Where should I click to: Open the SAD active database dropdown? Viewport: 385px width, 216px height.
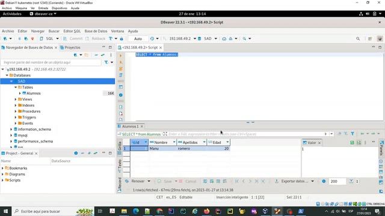click(208, 38)
